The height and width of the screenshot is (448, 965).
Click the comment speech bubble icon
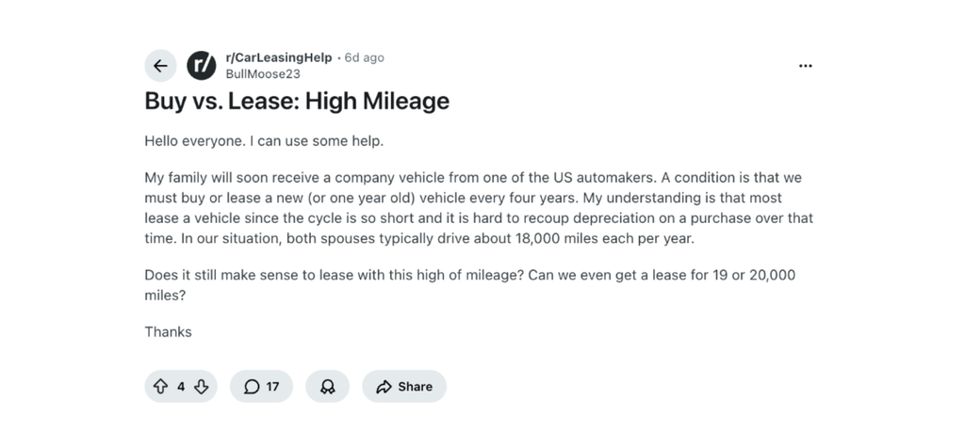[x=252, y=386]
